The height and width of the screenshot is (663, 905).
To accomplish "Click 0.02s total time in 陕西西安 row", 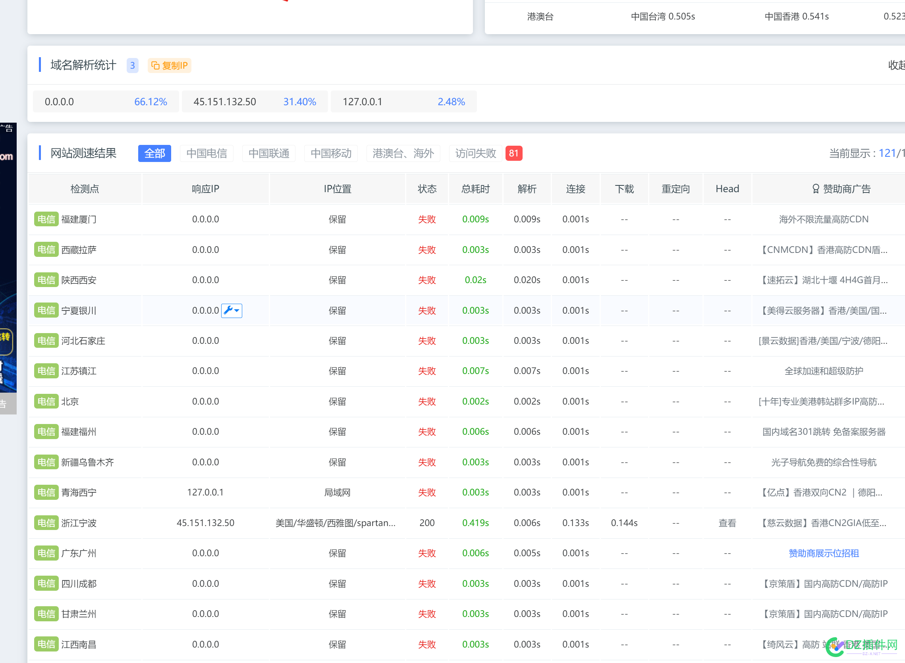I will pos(476,280).
